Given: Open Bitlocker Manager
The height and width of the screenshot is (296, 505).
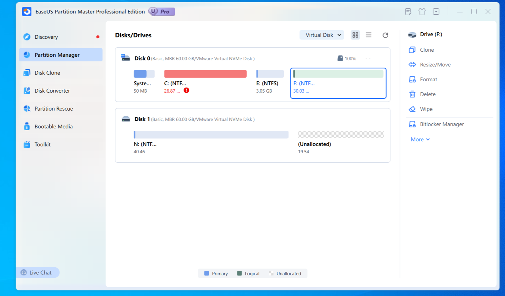Looking at the screenshot, I should pos(442,124).
